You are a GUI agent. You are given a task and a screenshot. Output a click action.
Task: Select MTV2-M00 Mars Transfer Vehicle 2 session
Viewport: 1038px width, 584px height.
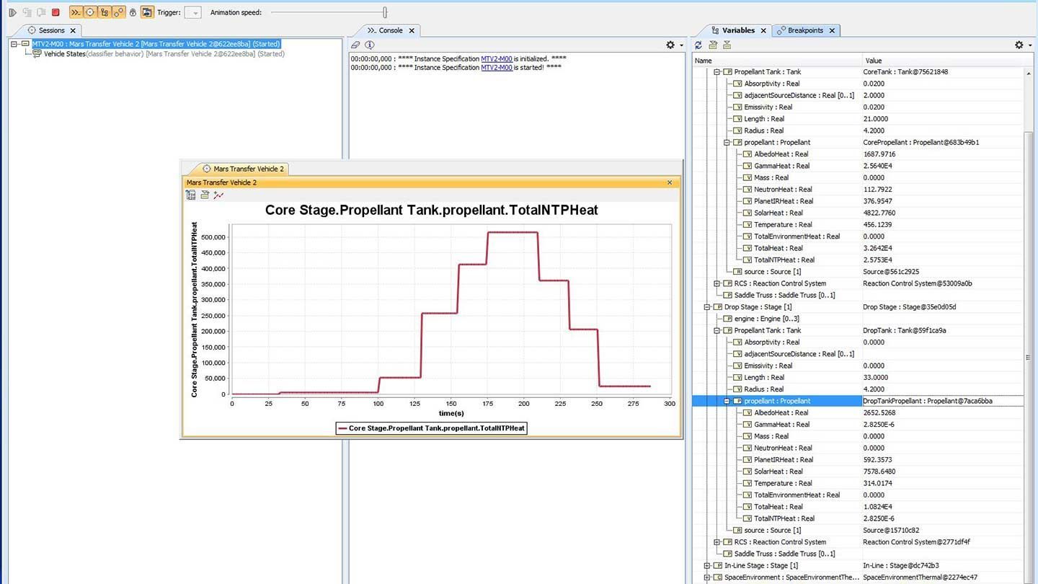[156, 44]
